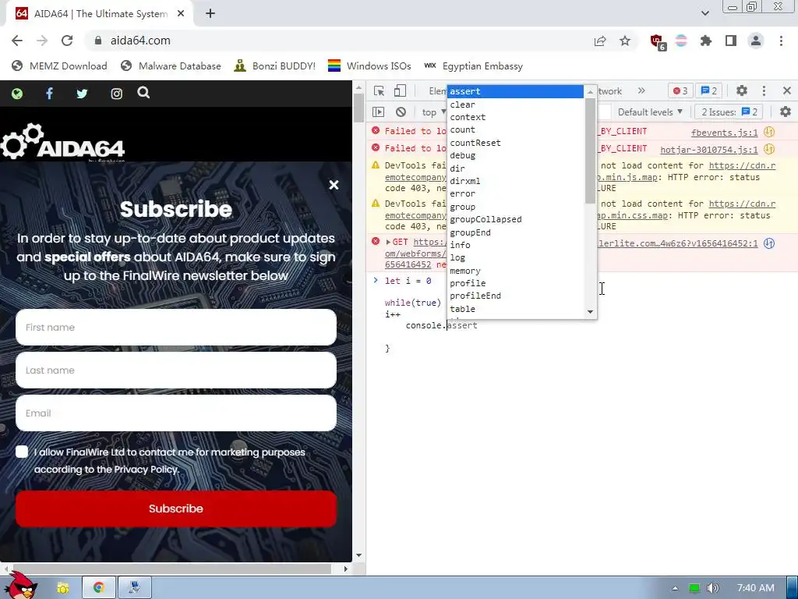Reload the aida64.com page
The height and width of the screenshot is (599, 798).
[x=67, y=41]
